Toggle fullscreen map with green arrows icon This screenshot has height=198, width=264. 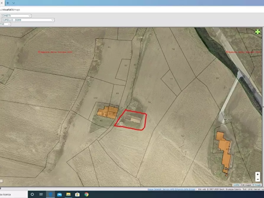(x=257, y=32)
